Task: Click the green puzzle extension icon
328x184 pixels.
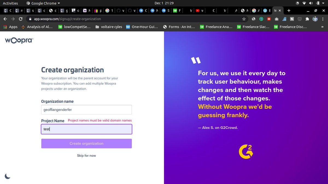Action: pos(261,19)
